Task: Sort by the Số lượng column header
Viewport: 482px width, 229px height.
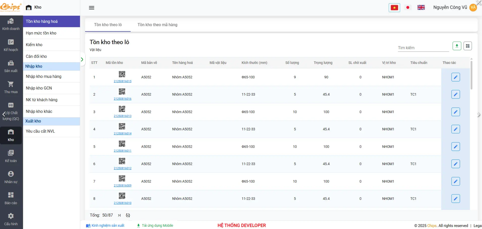Action: 292,63
